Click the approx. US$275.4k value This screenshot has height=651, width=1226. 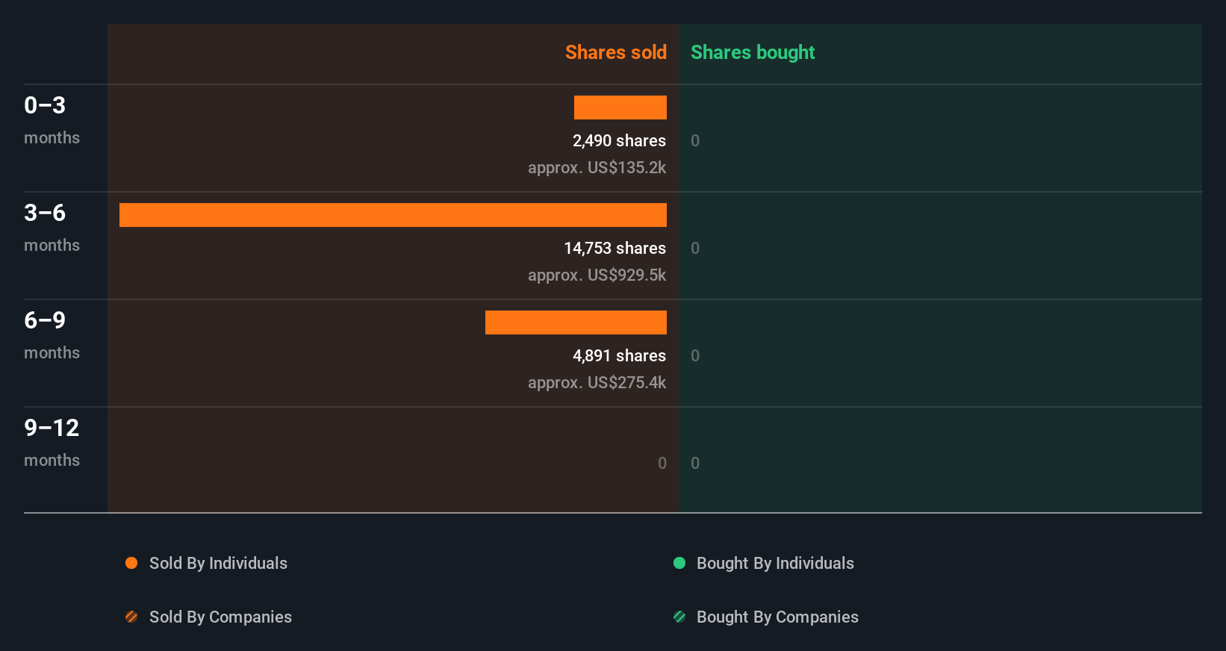597,382
